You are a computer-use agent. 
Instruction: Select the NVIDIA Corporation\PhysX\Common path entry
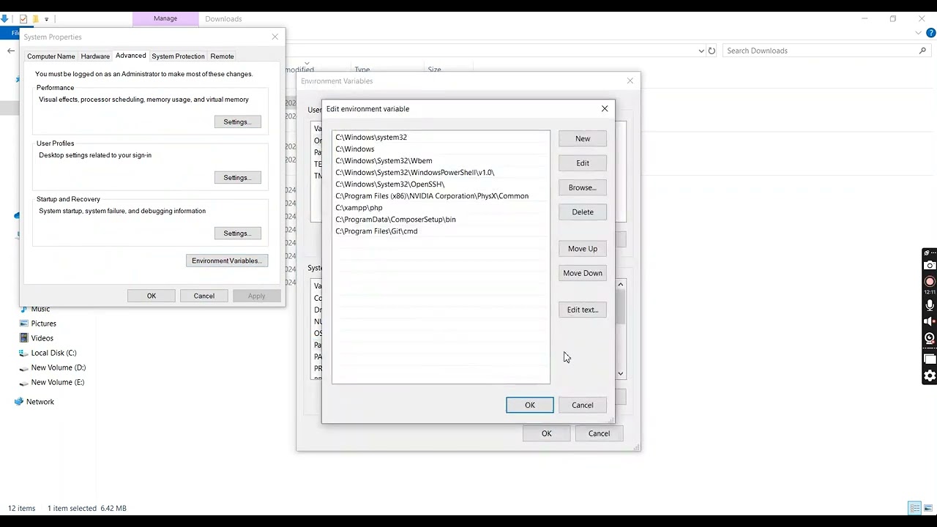[x=441, y=196]
